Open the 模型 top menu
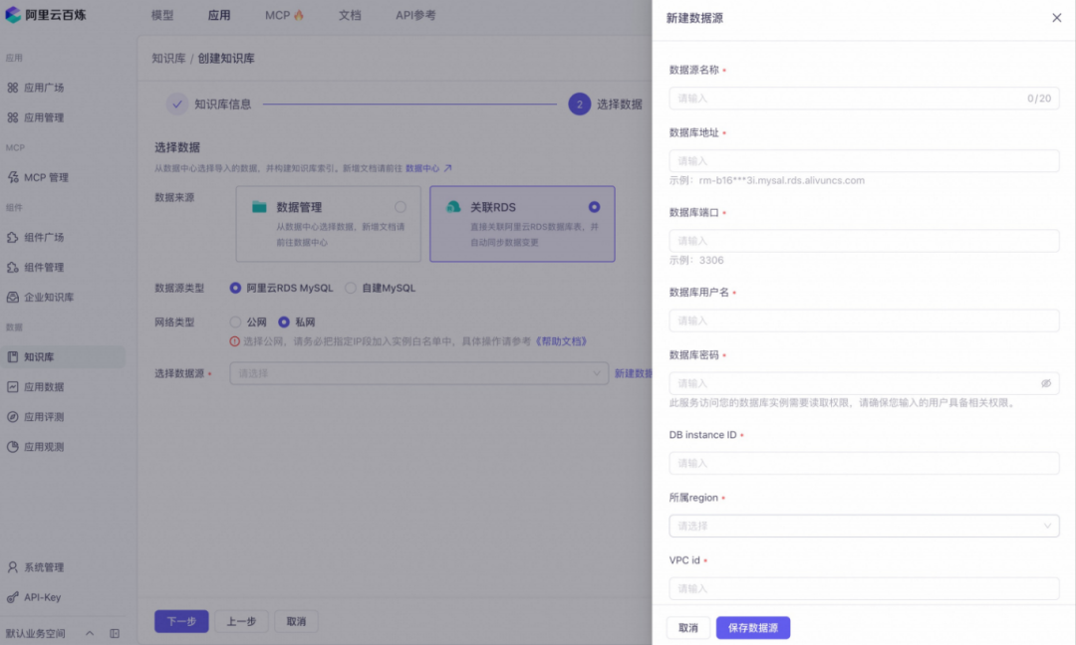The image size is (1076, 645). pyautogui.click(x=162, y=15)
